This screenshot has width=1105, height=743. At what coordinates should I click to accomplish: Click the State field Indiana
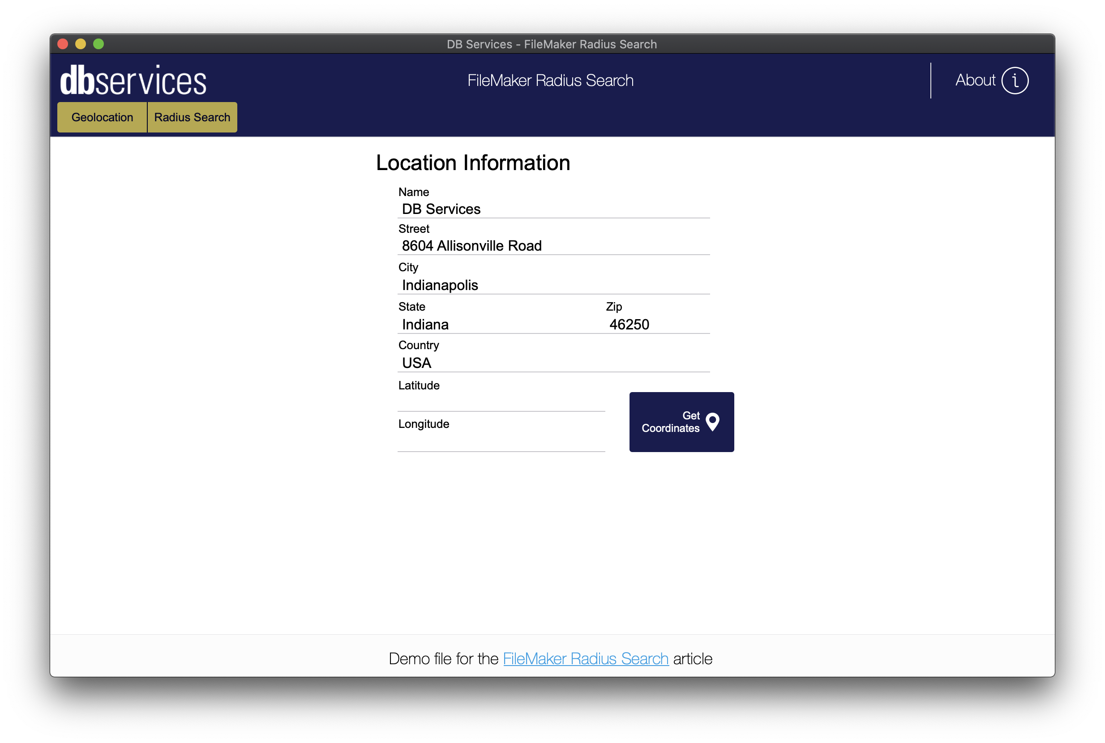(500, 324)
